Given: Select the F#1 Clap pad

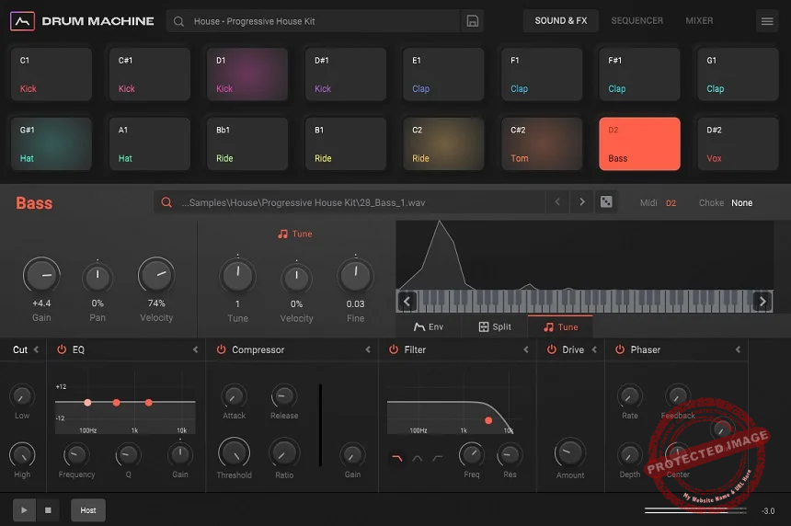Looking at the screenshot, I should pyautogui.click(x=639, y=74).
